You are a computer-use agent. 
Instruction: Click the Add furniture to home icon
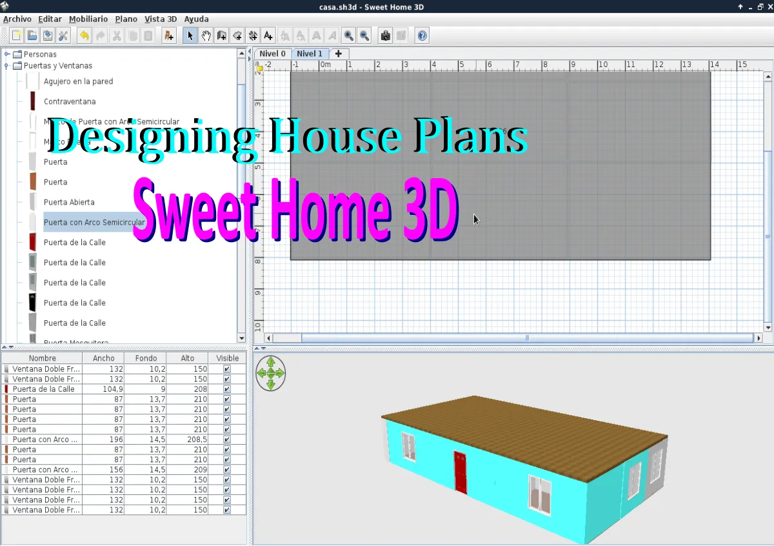(169, 35)
